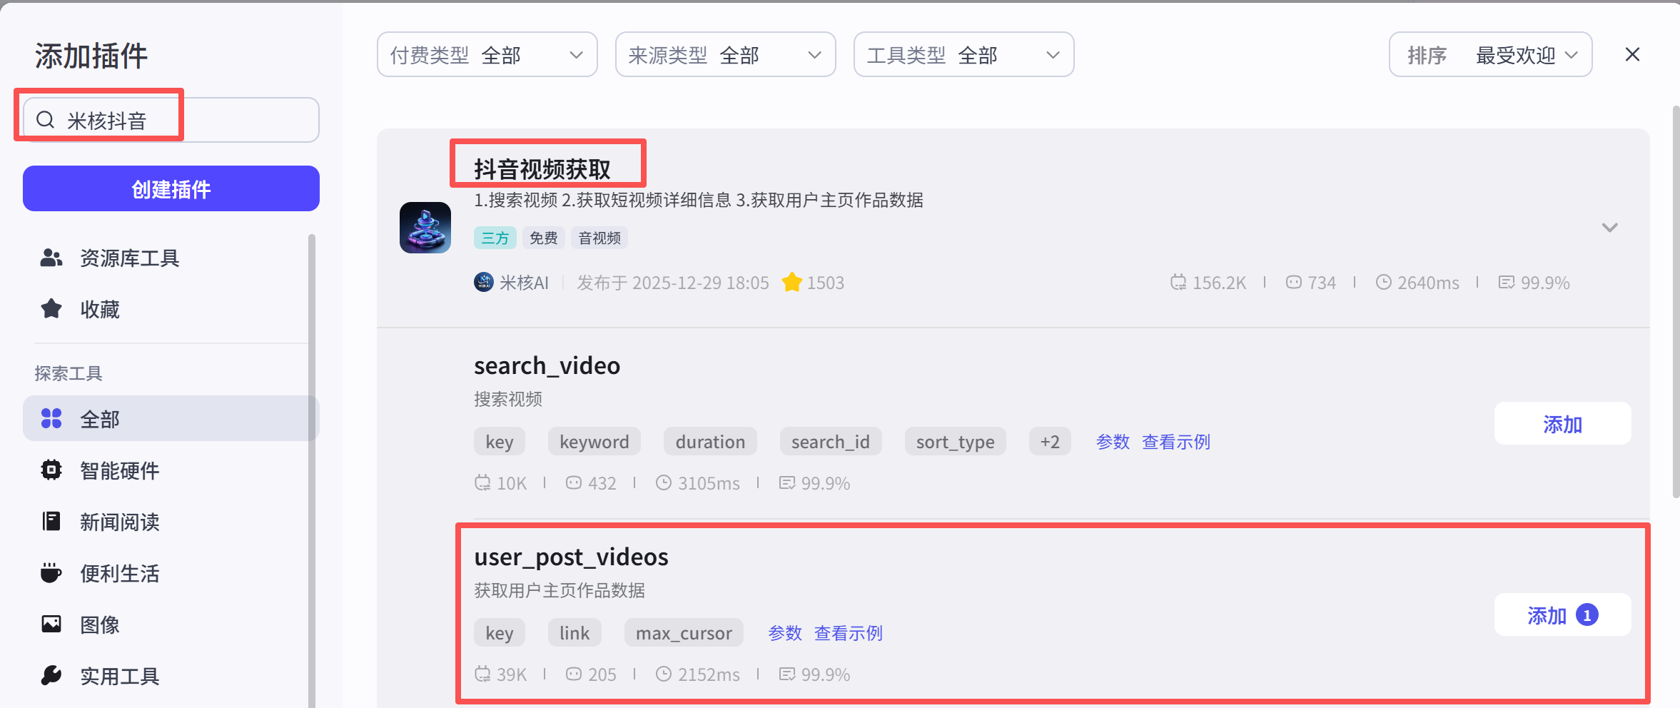Open the 资源库工具 section
Image resolution: width=1680 pixels, height=708 pixels.
(x=171, y=258)
